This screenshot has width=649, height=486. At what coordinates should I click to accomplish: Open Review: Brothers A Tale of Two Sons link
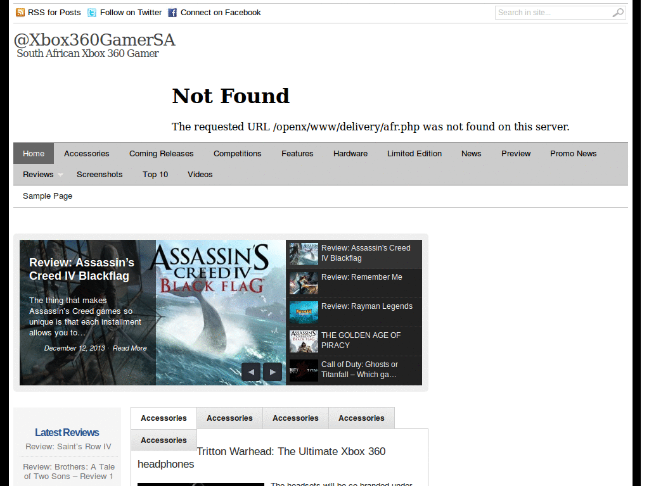(68, 471)
